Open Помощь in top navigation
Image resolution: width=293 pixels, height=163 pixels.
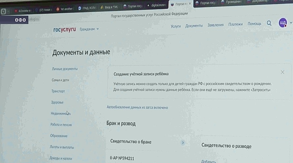(x=254, y=24)
